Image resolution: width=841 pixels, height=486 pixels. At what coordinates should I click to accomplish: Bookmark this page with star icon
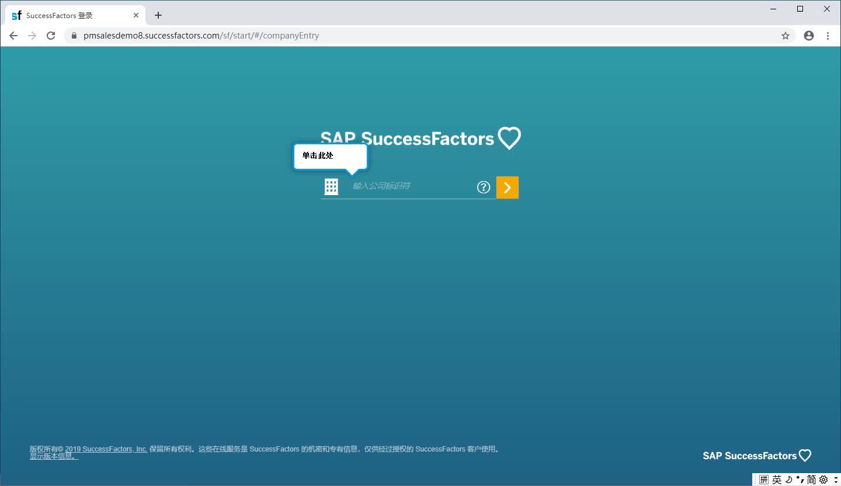(x=786, y=36)
